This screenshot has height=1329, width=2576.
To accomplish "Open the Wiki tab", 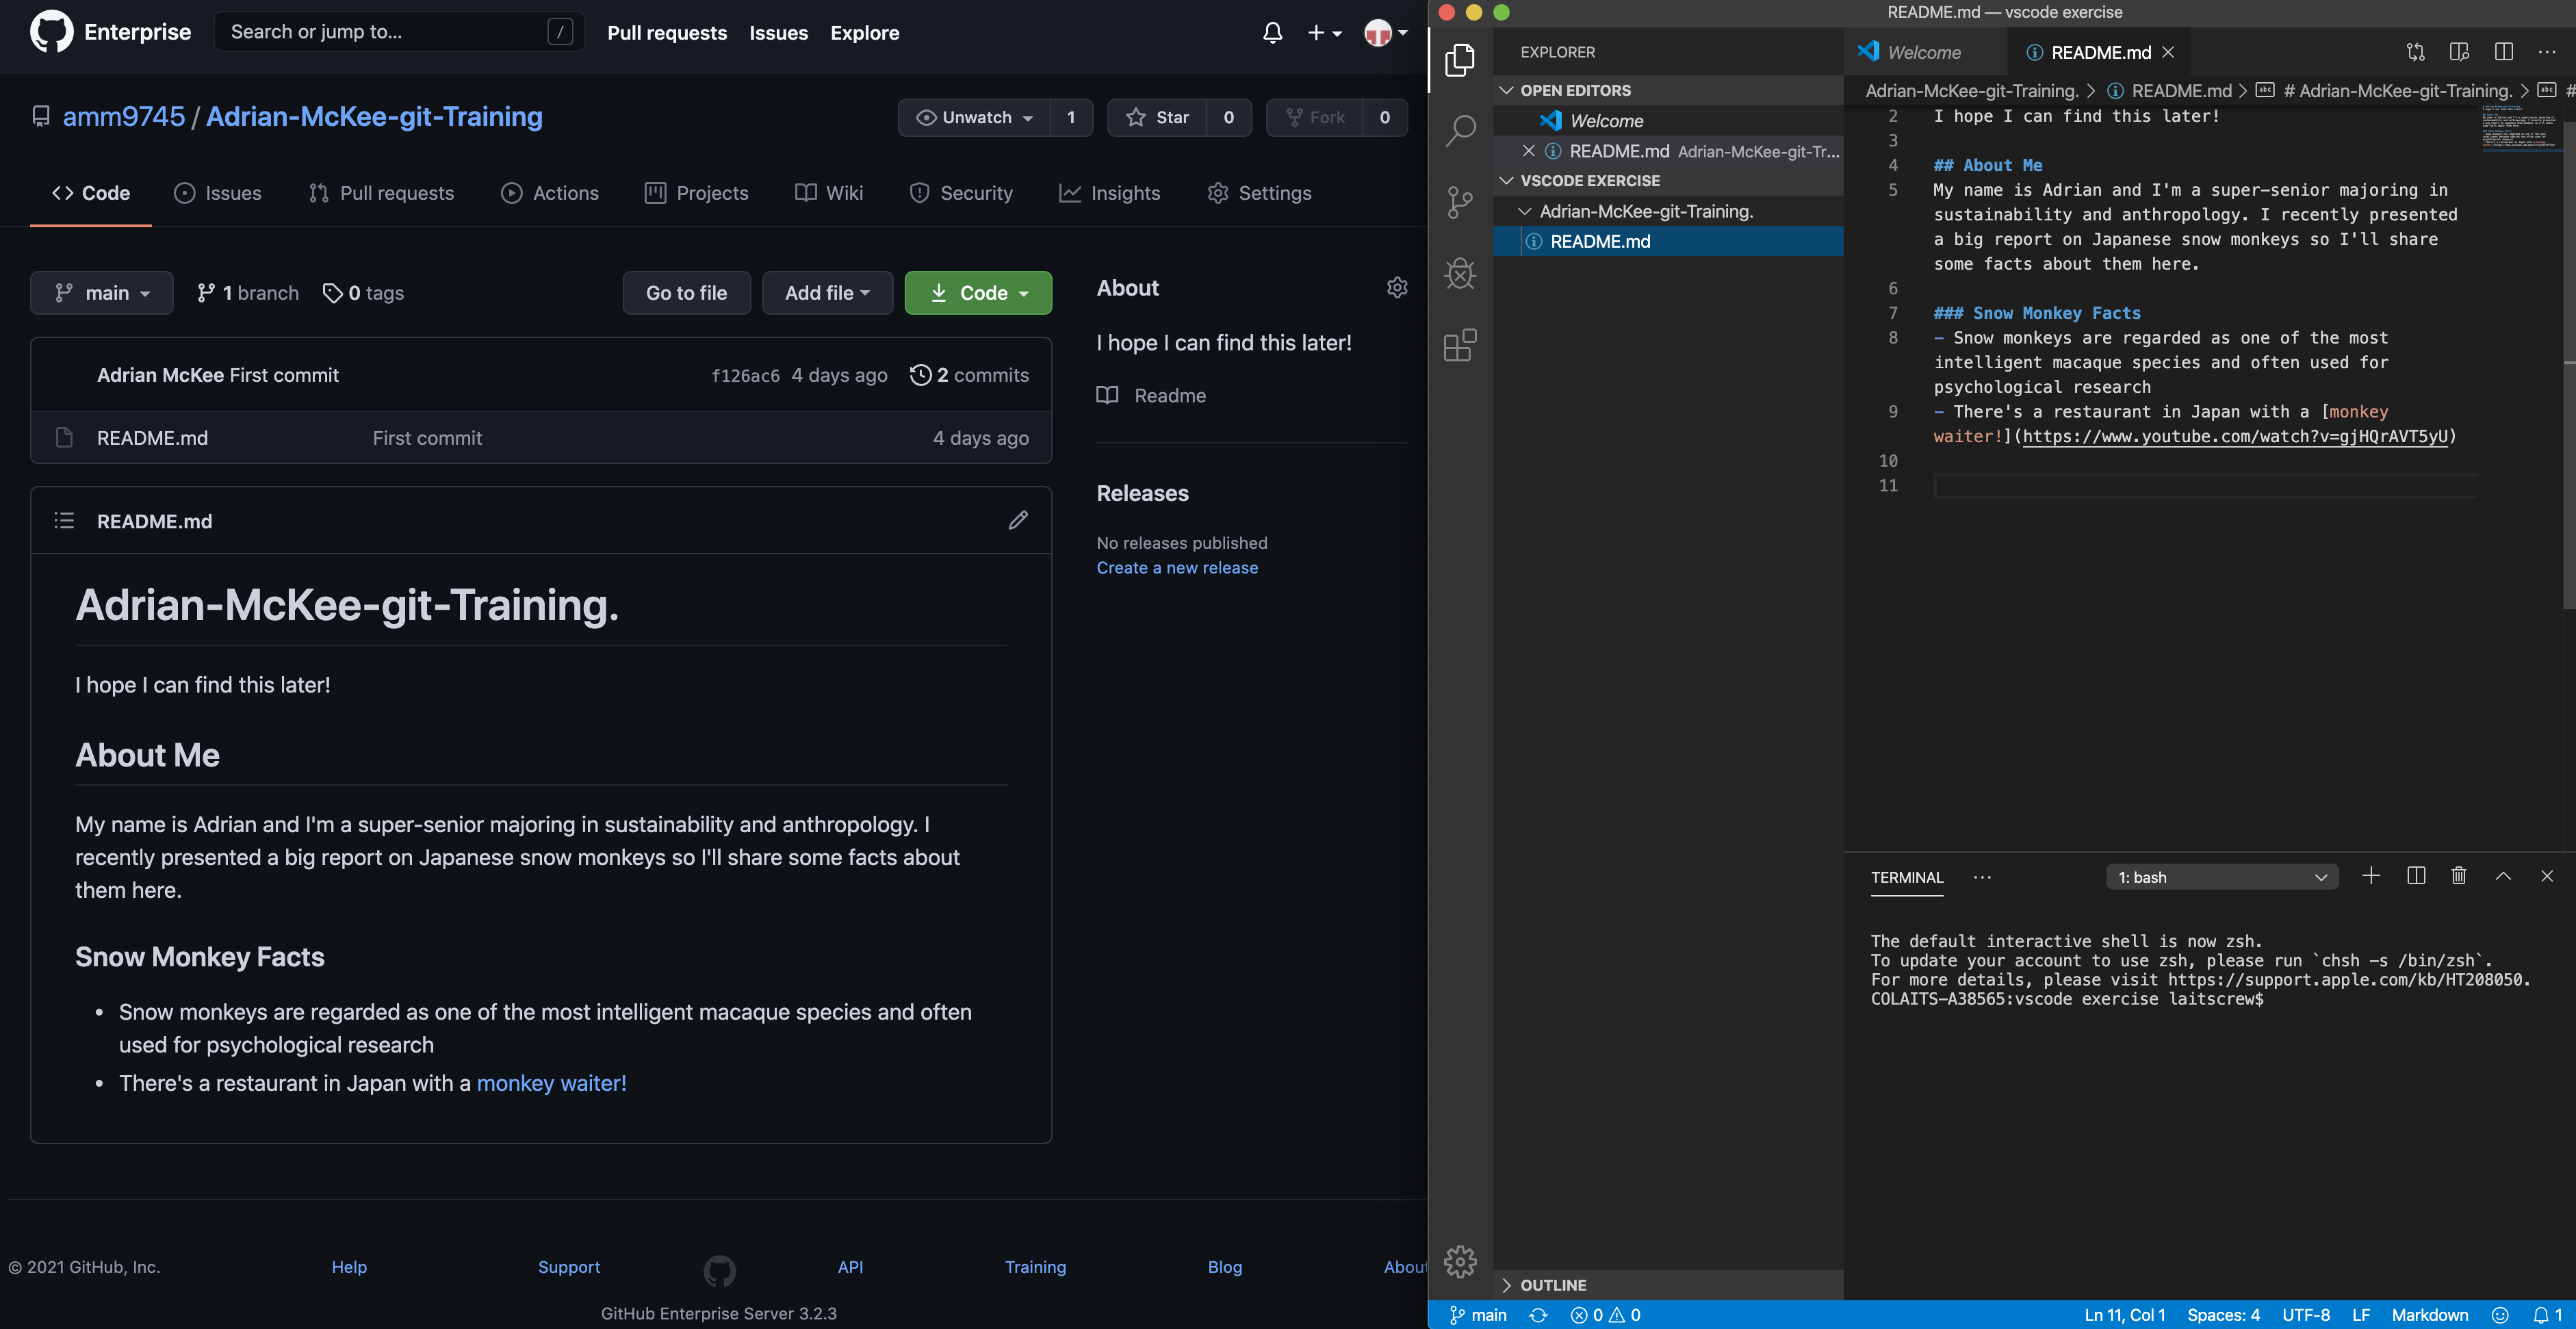I will click(x=829, y=193).
